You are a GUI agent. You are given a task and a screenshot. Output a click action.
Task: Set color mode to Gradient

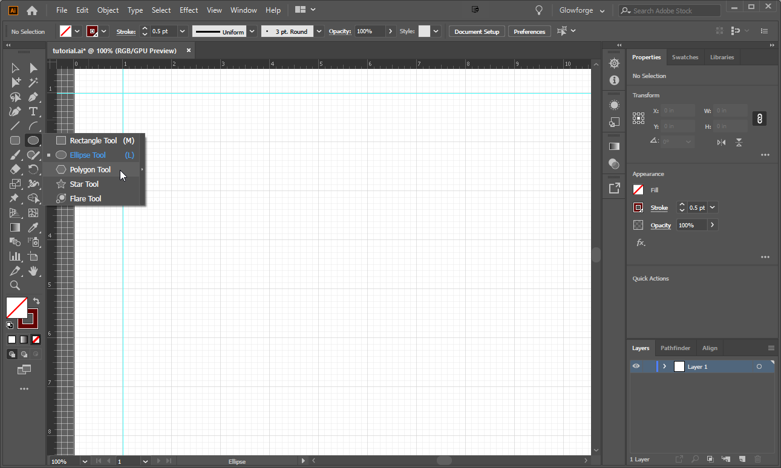pos(24,339)
